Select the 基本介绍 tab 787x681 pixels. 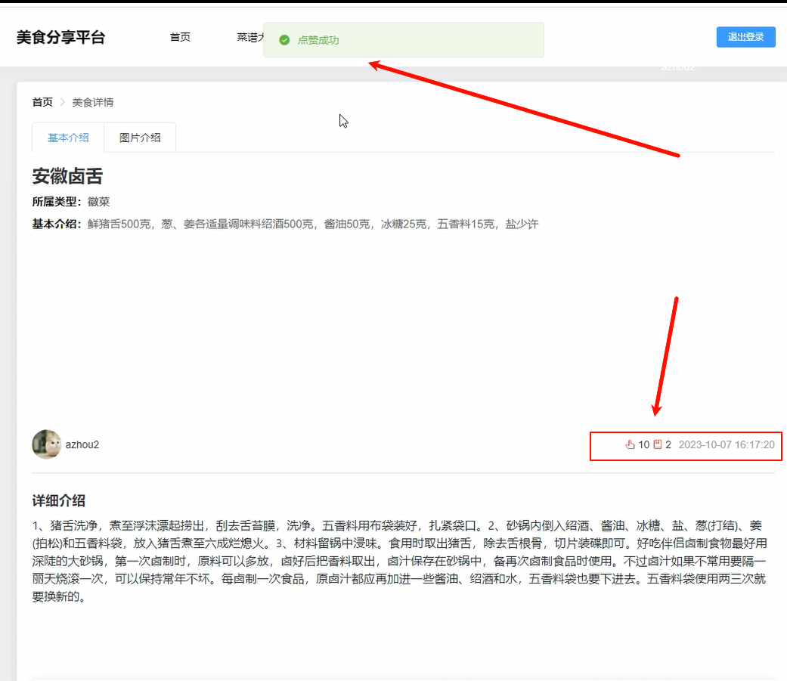point(68,138)
